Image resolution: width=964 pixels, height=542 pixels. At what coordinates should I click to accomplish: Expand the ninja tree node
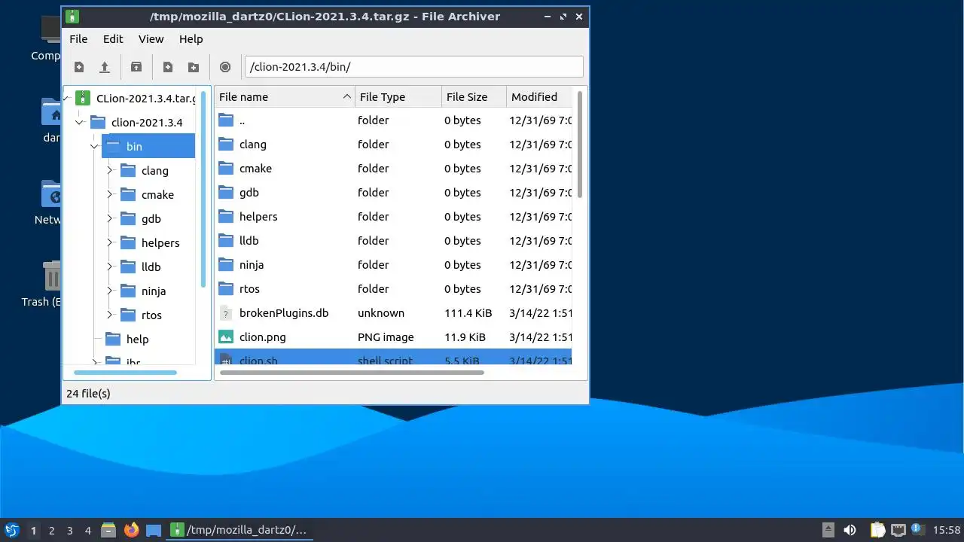(109, 291)
